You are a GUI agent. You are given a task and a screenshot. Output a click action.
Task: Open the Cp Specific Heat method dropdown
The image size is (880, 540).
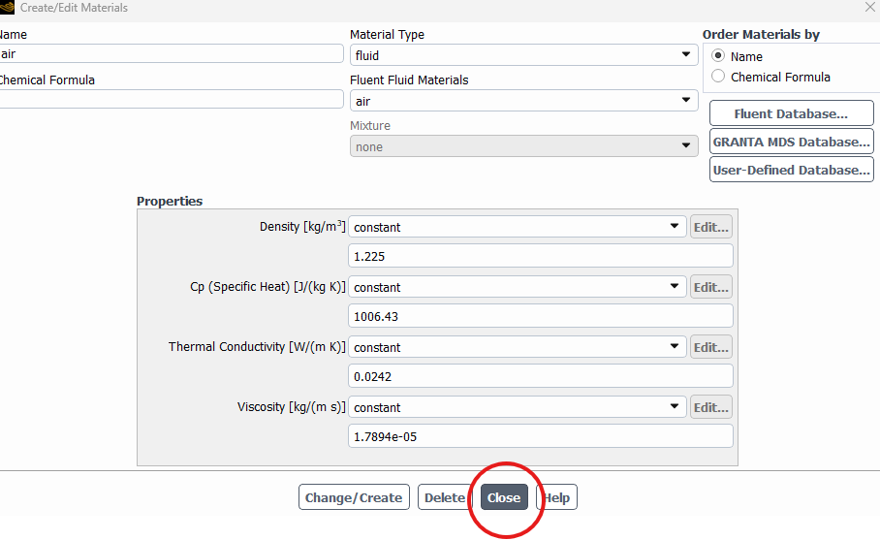(517, 287)
